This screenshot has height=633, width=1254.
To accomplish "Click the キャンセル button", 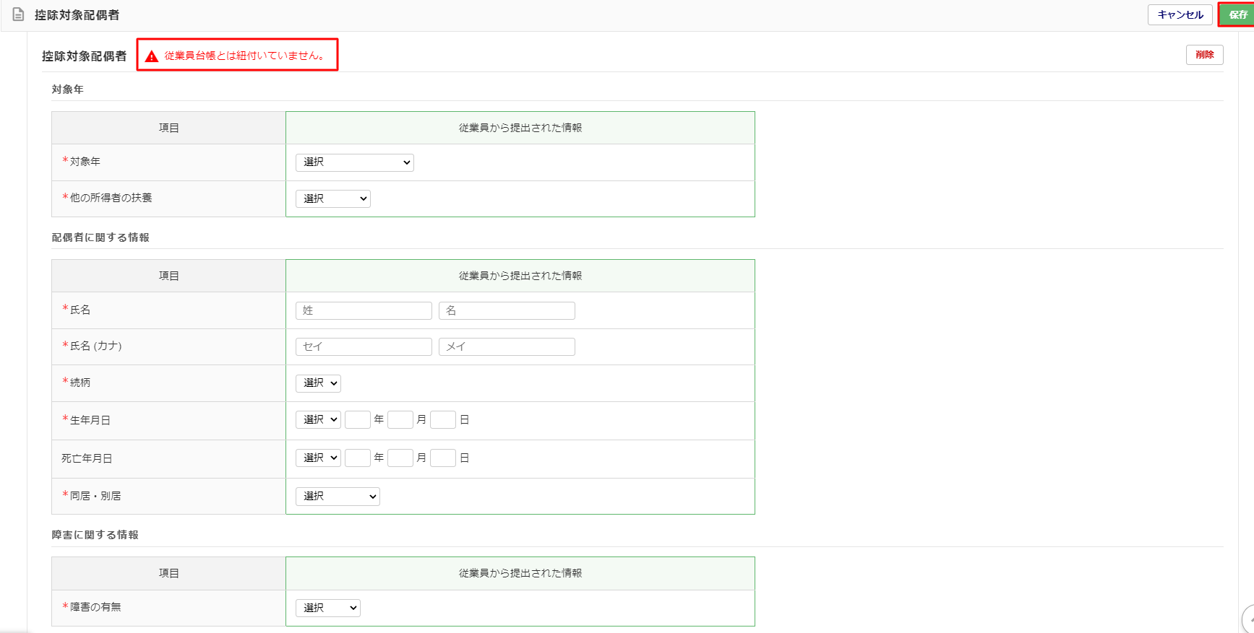I will click(1180, 14).
